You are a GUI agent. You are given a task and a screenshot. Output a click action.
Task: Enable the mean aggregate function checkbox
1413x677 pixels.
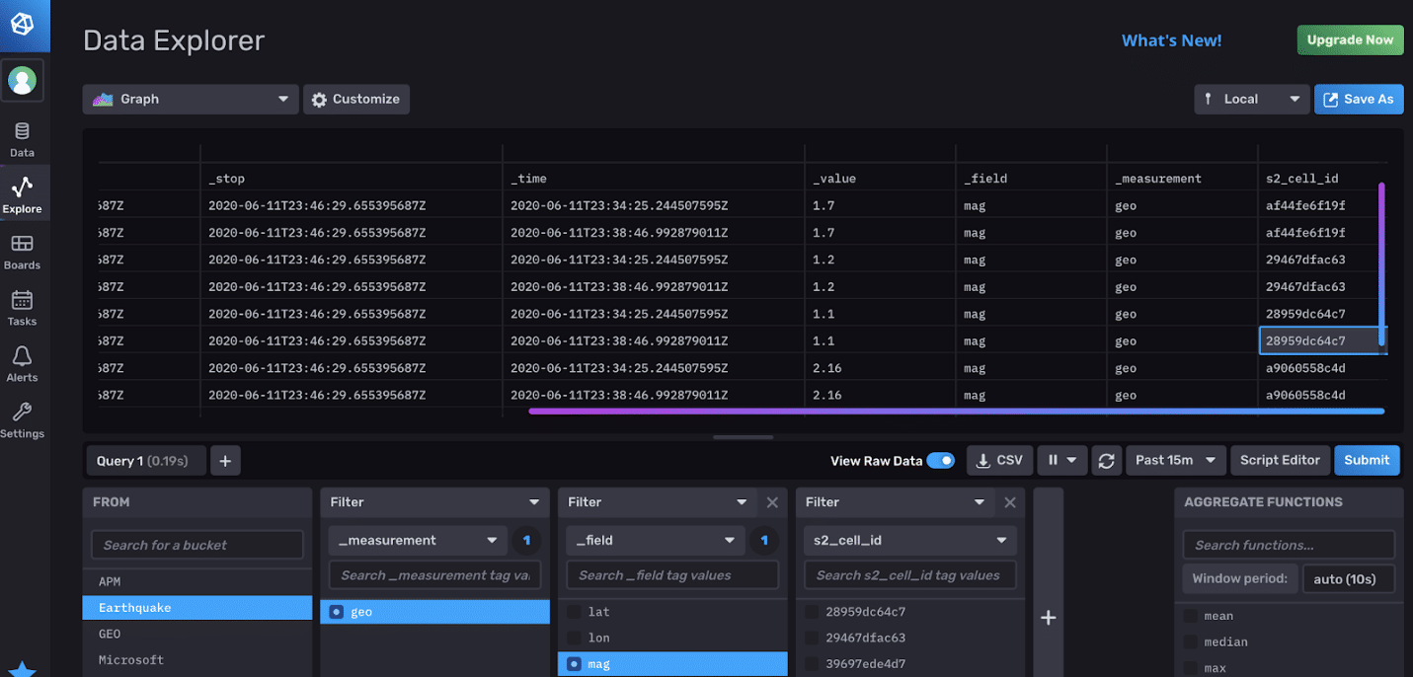(1191, 616)
